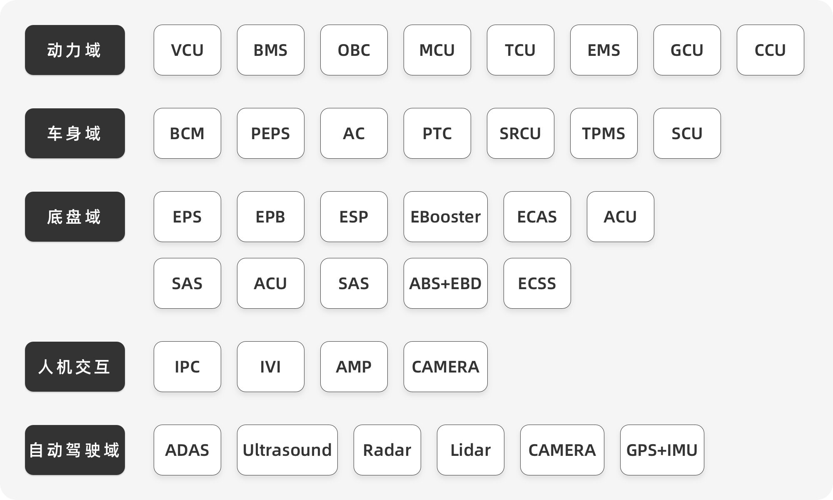
Task: Select the Lidar box
Action: tap(471, 450)
